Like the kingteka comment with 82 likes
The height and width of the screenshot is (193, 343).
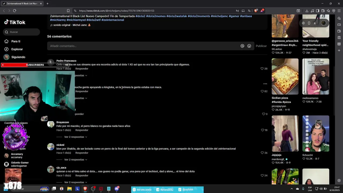262,91
